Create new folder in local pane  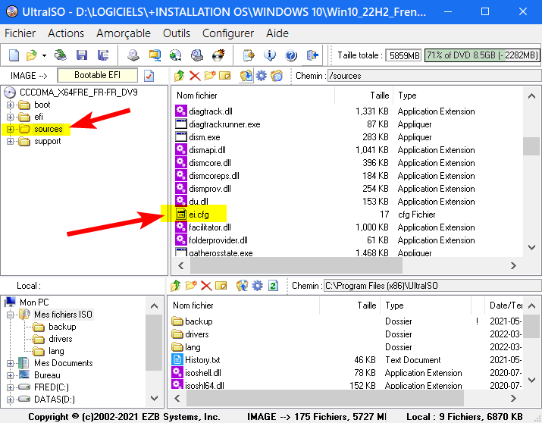tap(191, 286)
